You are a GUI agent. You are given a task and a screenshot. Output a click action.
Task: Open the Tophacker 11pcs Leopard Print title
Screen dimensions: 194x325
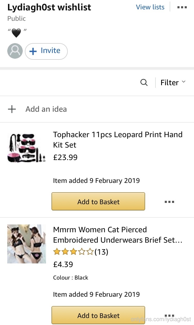tap(118, 140)
